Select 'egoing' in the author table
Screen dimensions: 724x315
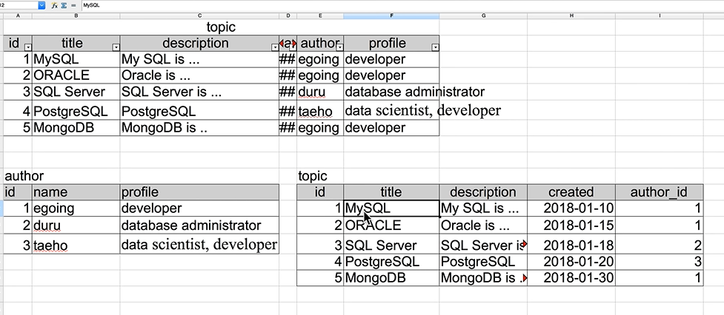point(76,209)
